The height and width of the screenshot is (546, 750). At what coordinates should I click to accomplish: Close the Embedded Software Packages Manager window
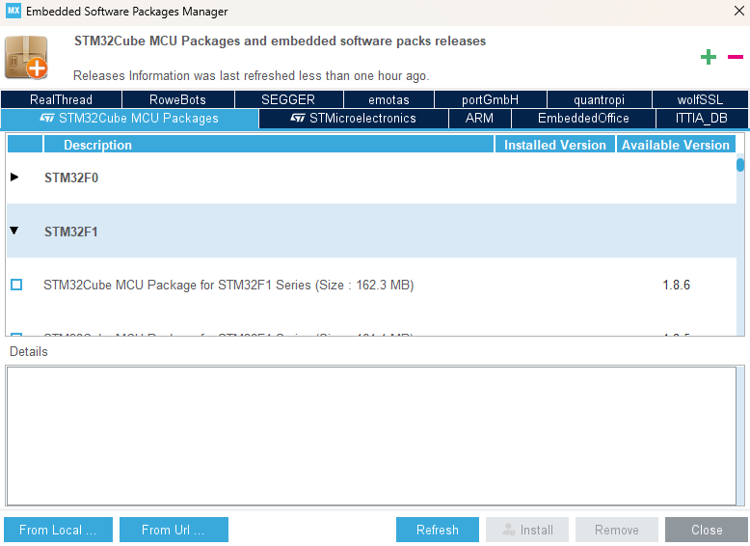click(739, 11)
